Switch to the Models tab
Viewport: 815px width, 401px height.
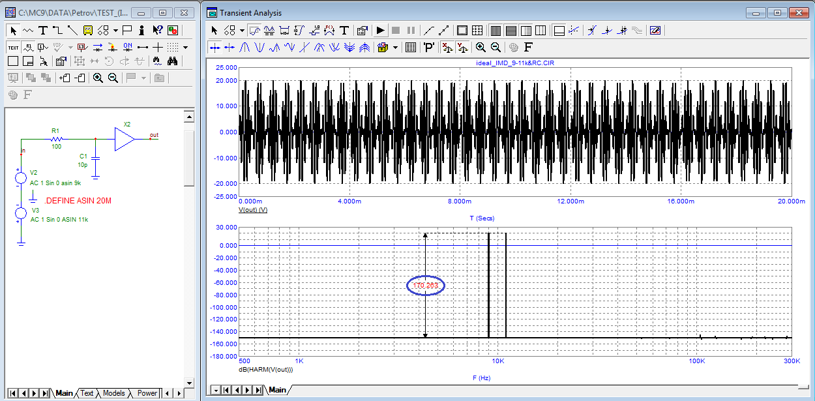click(113, 393)
